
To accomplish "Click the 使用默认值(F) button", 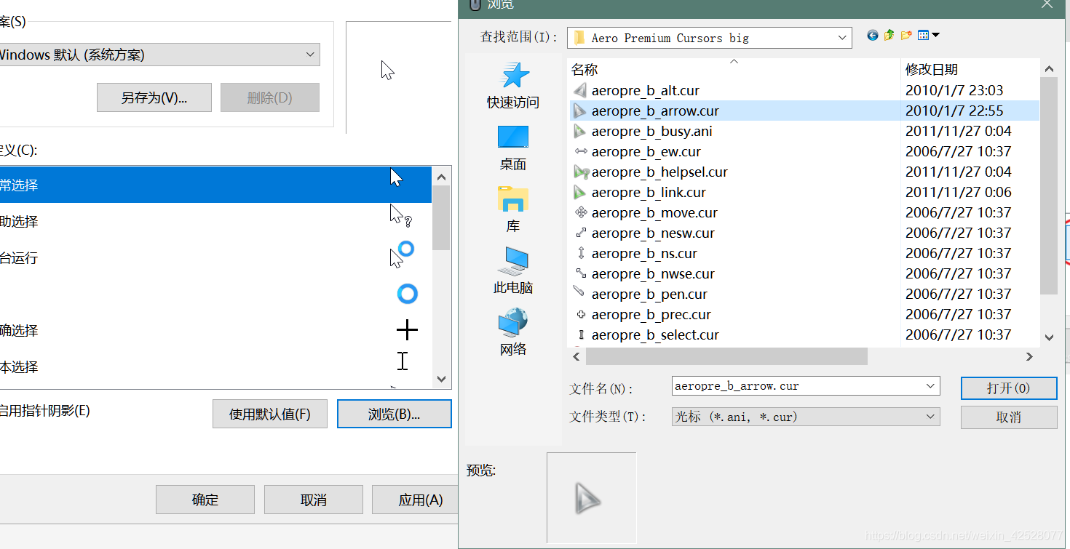I will [x=270, y=414].
